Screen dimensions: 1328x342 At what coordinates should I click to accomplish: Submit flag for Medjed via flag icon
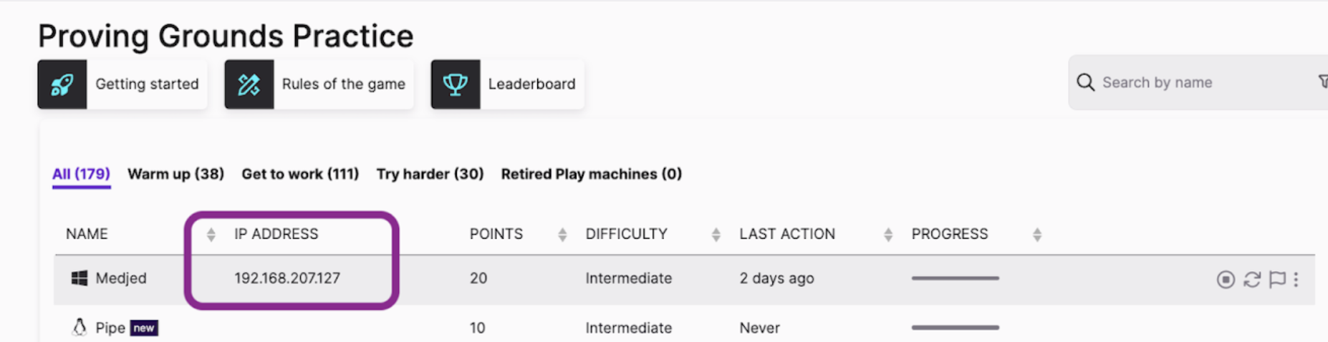1277,279
